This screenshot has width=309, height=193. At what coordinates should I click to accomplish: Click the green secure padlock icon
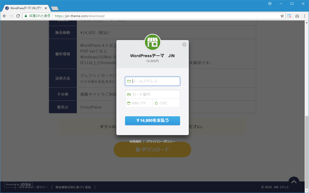coord(26,16)
